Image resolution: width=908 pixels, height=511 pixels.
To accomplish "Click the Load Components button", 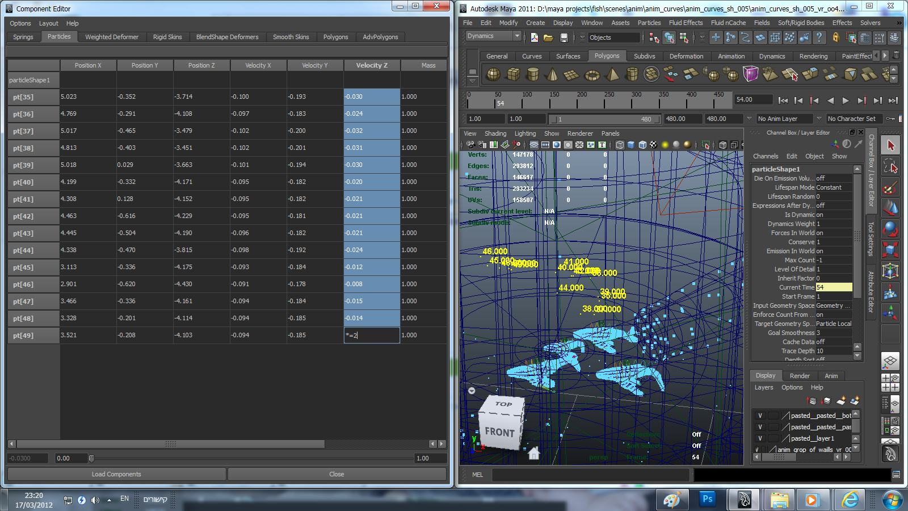I will pyautogui.click(x=116, y=474).
